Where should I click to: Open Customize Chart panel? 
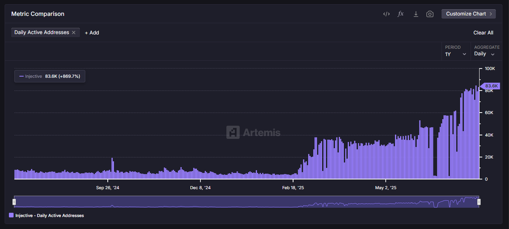[468, 14]
